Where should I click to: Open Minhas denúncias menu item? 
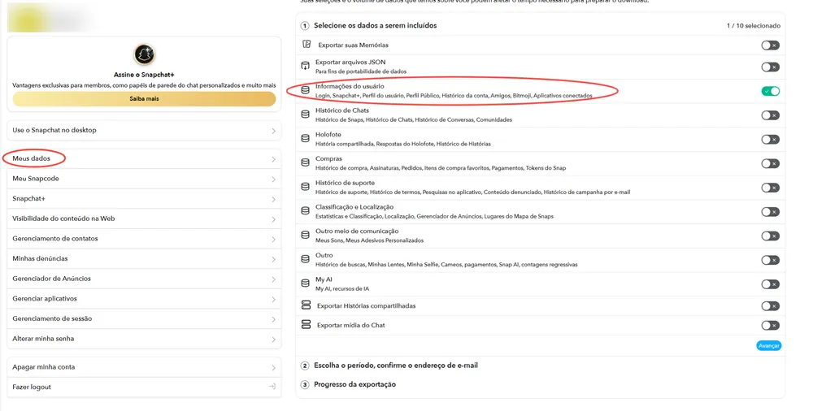tap(144, 258)
